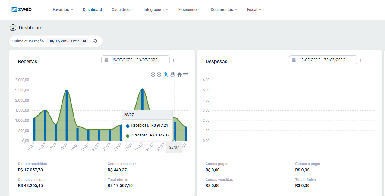Open the Dashboard tab in navigation

pyautogui.click(x=93, y=10)
